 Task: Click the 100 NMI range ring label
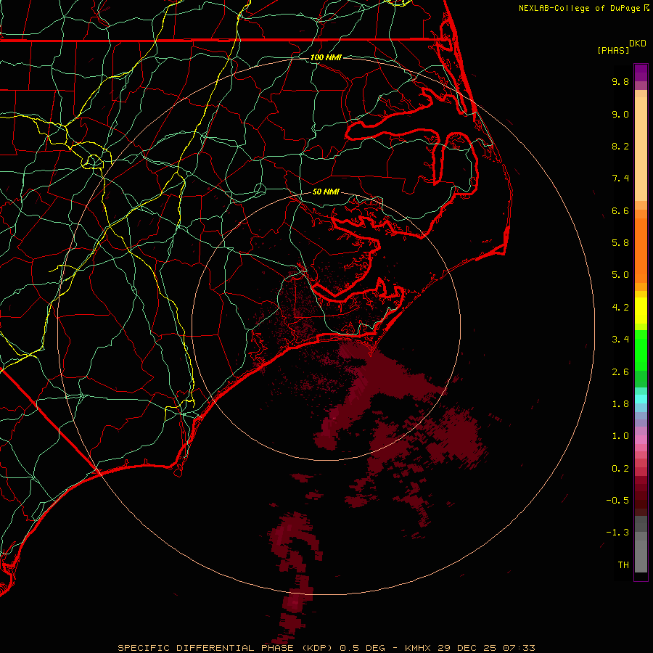(326, 57)
